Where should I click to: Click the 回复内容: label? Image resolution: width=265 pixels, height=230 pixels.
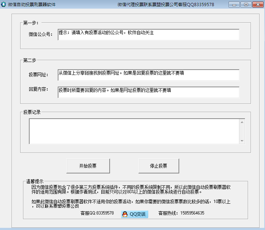click(39, 89)
